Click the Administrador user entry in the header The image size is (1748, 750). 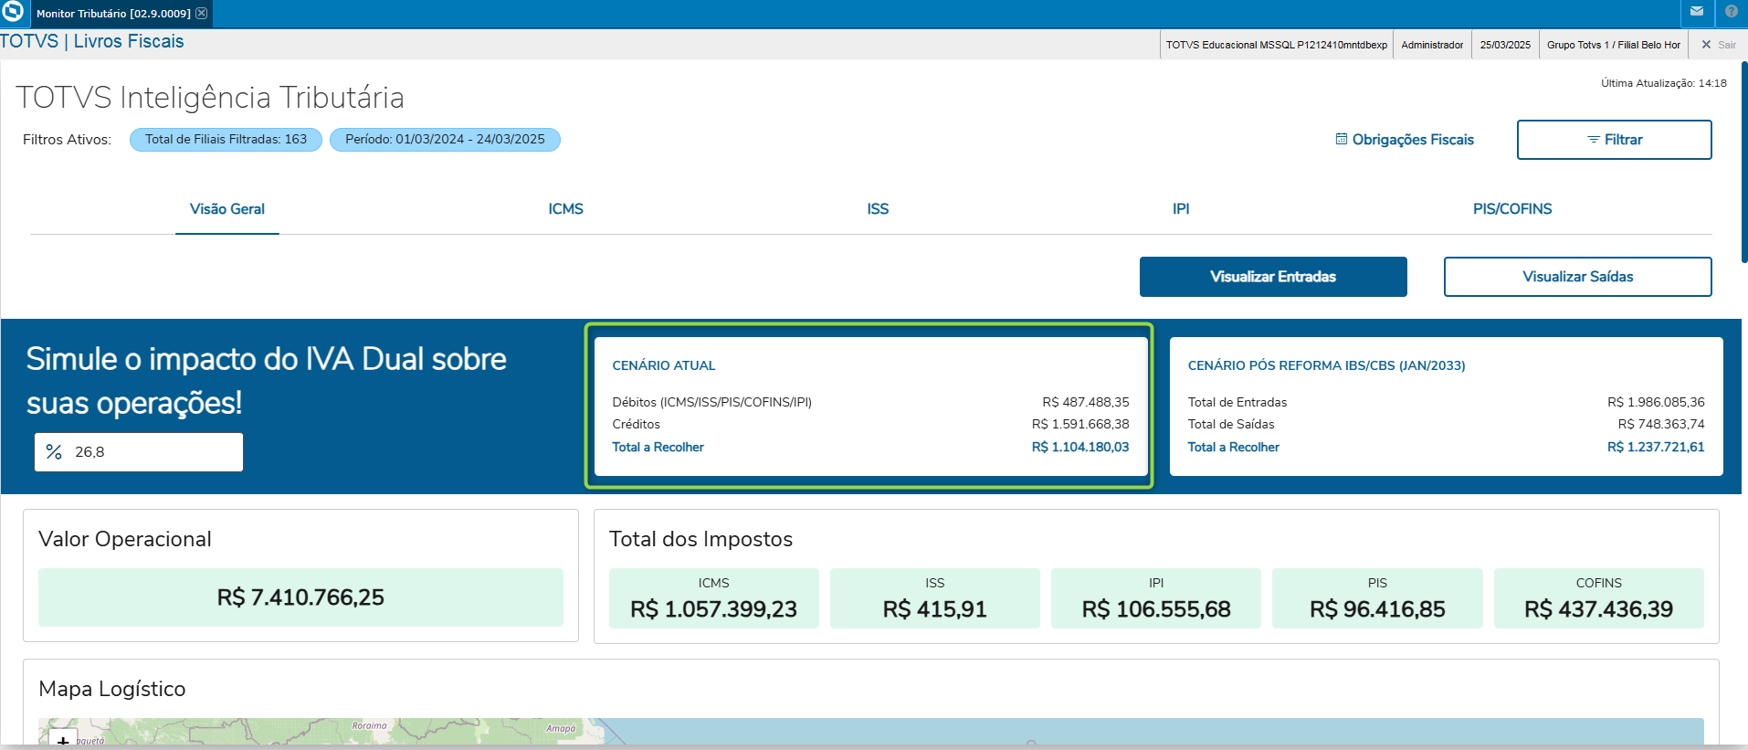pos(1432,45)
